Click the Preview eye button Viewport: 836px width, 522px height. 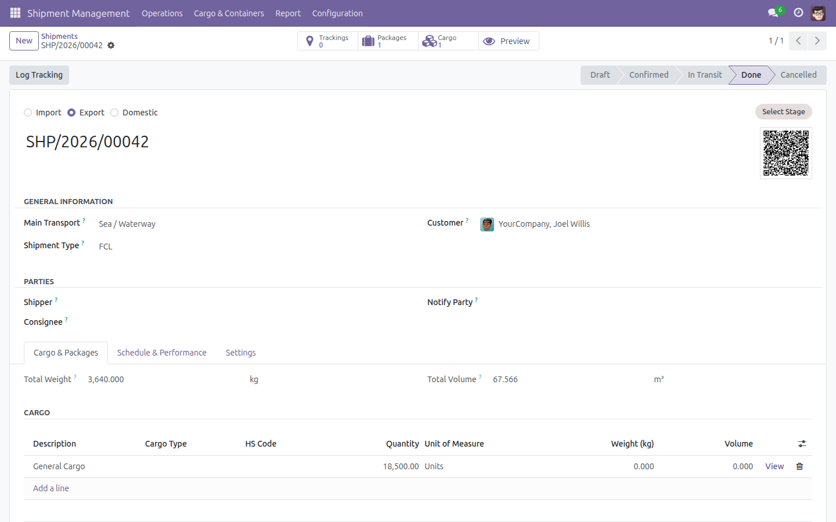click(x=509, y=41)
